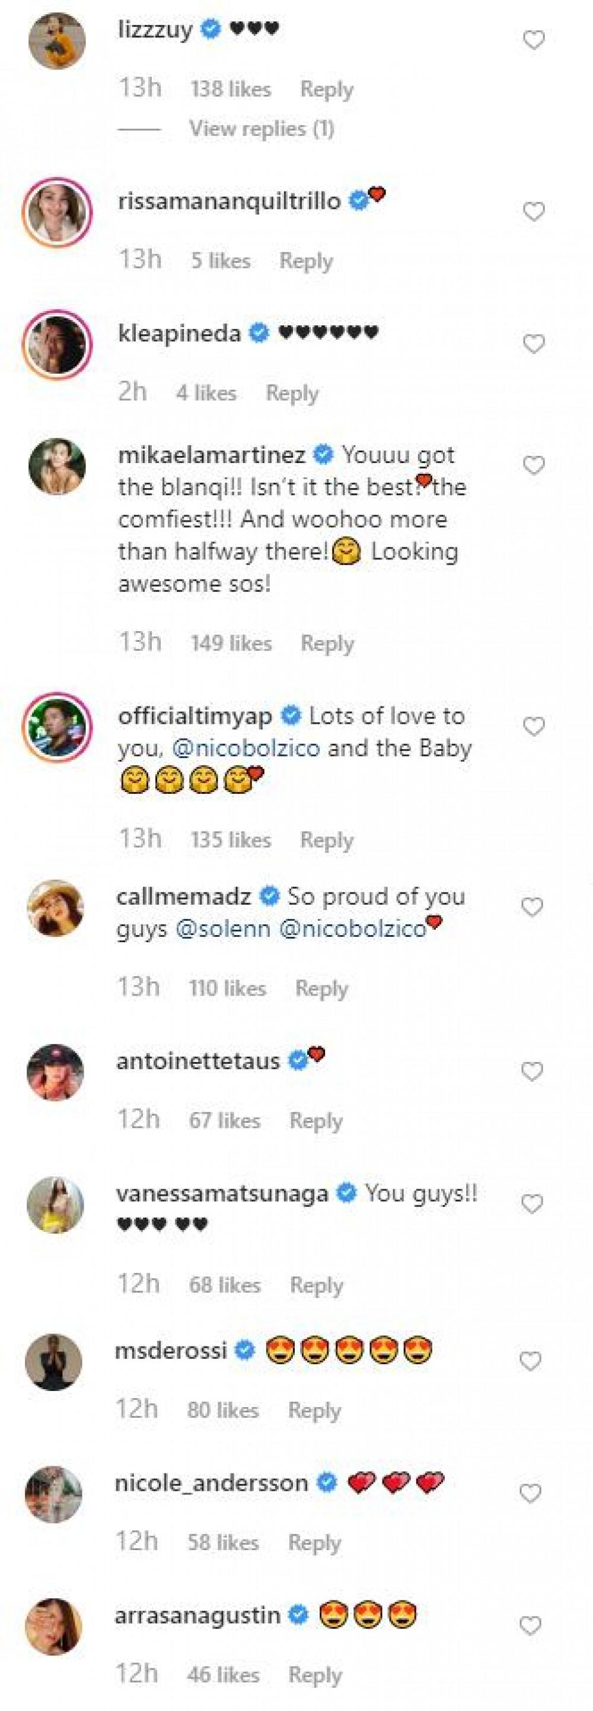This screenshot has width=593, height=1711.
Task: Reply to officialtimyap's comment
Action: (x=327, y=839)
